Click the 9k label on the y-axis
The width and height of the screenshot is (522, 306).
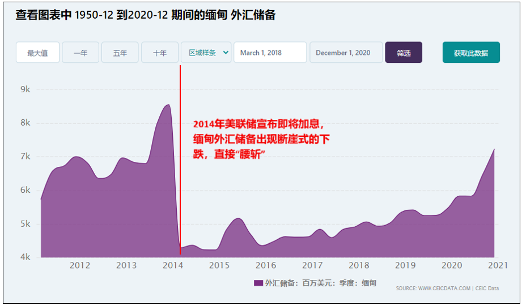[25, 89]
